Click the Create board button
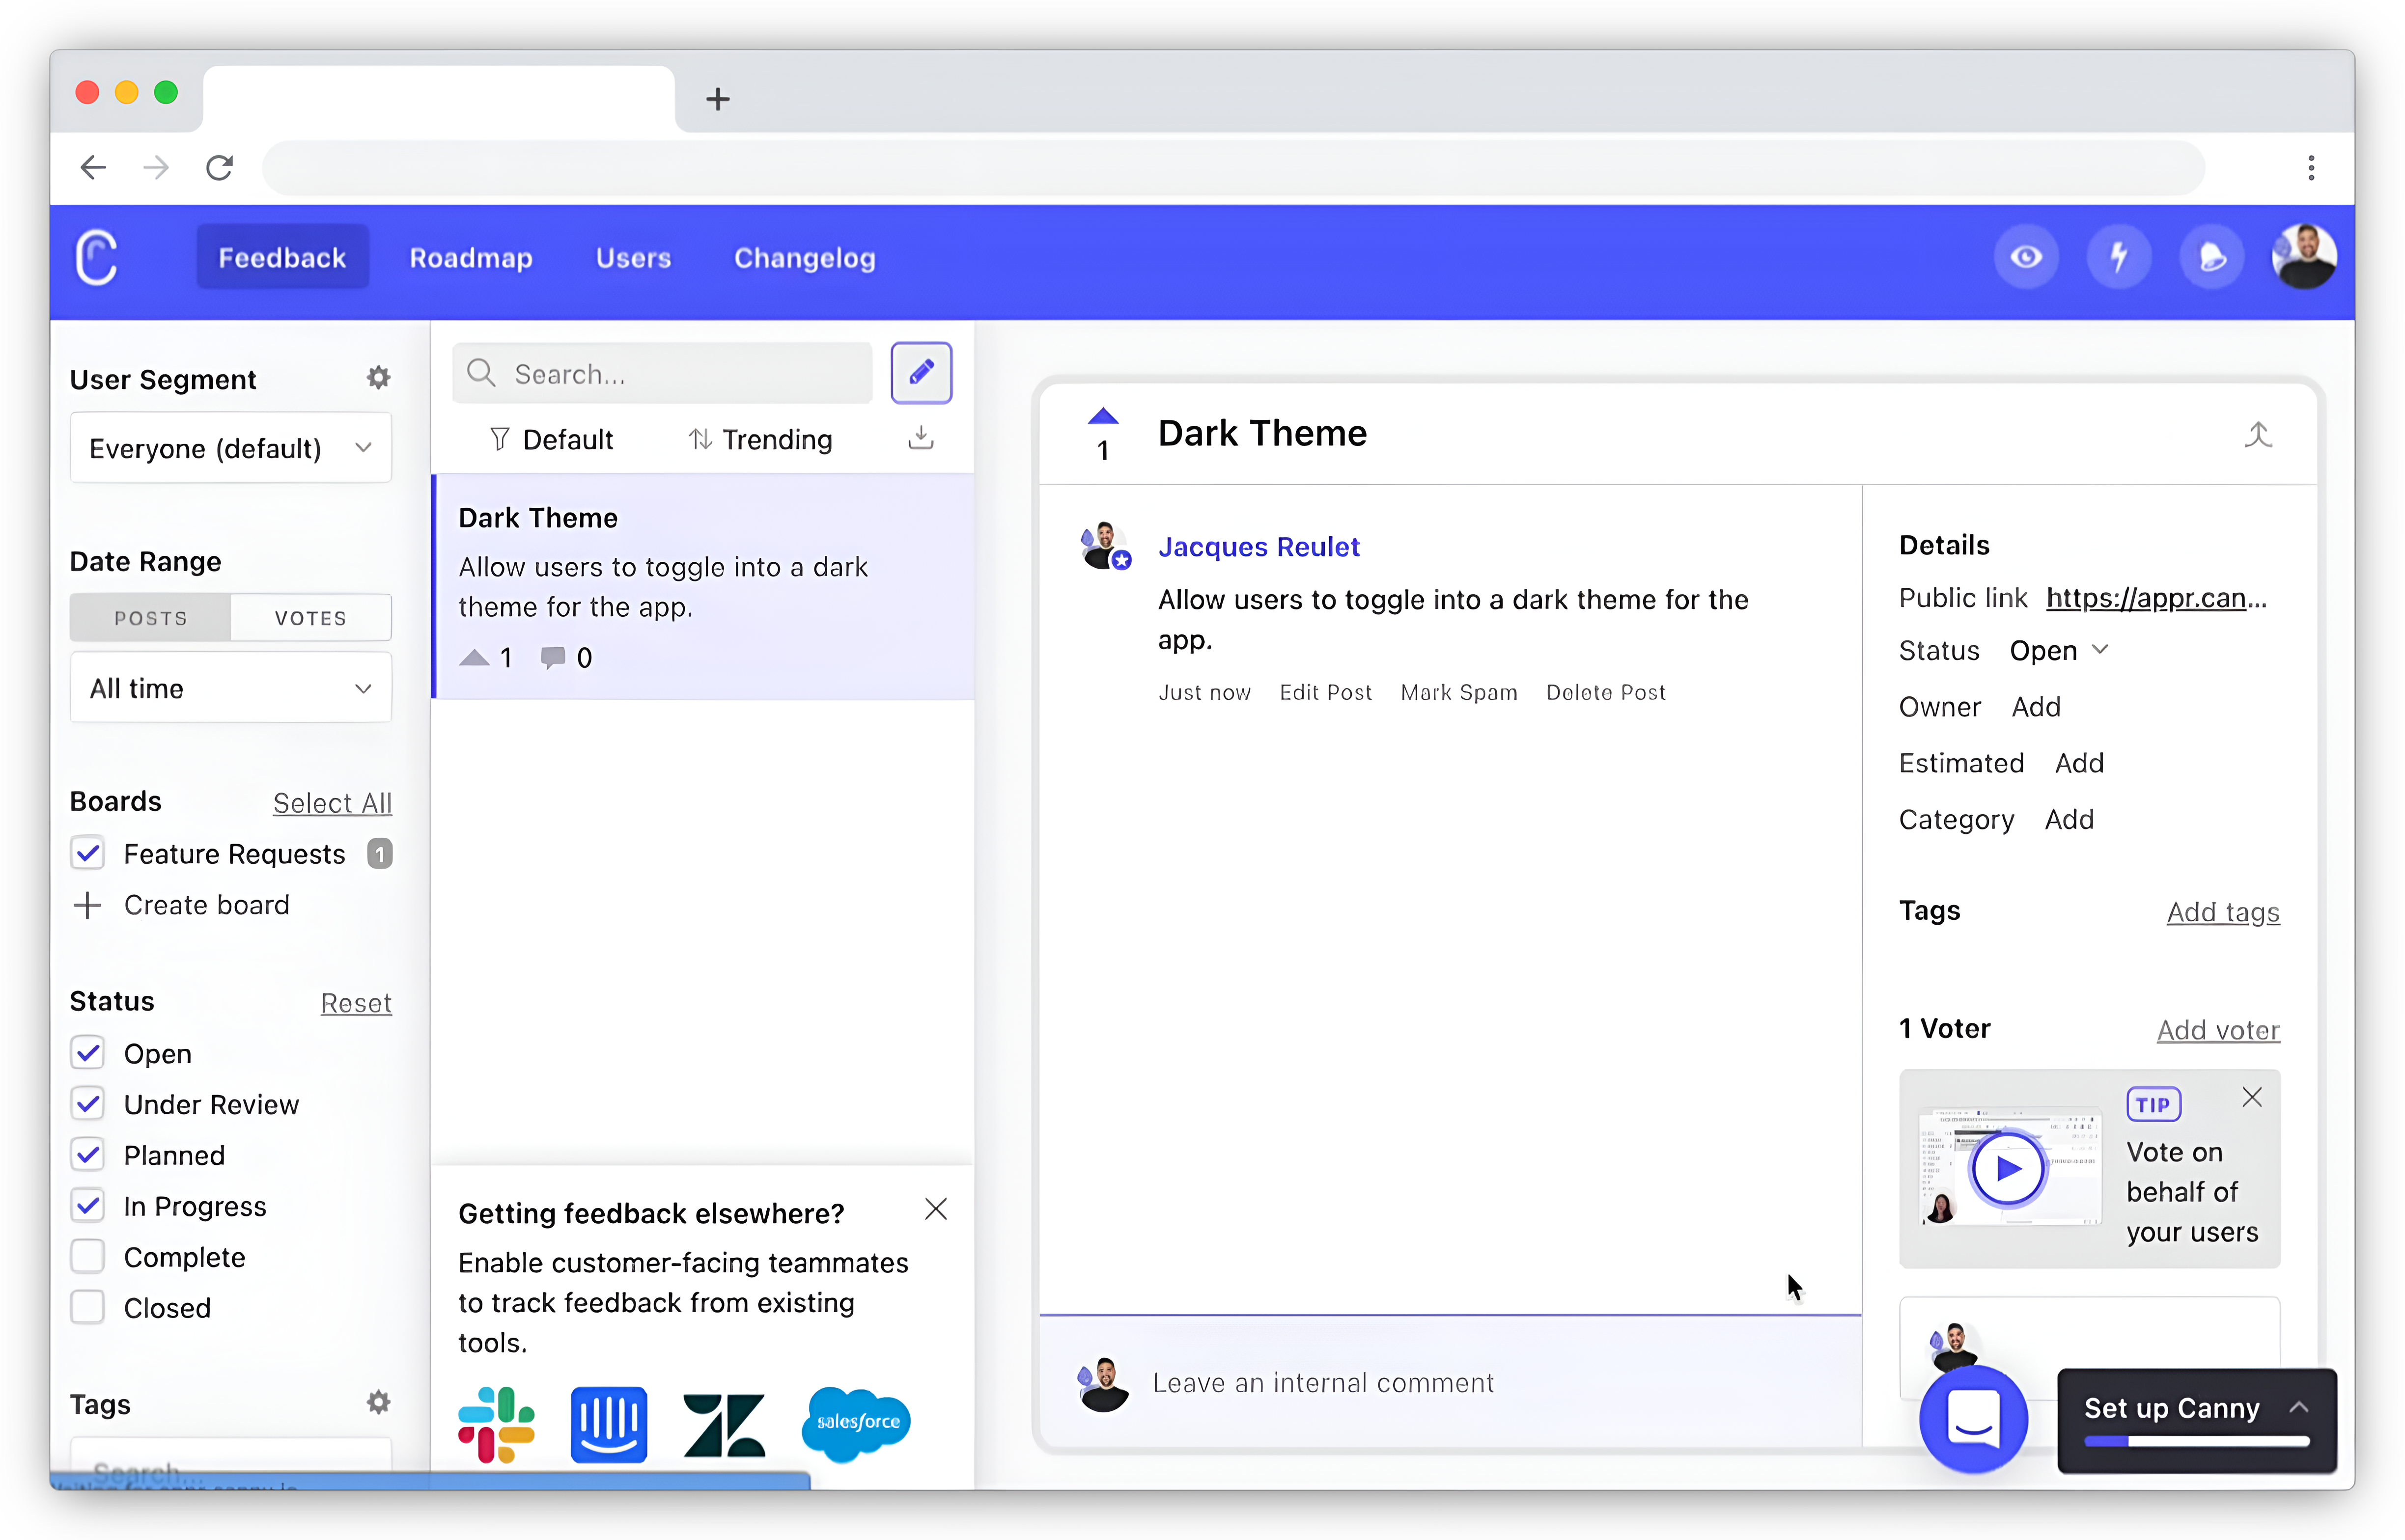Viewport: 2405px width, 1540px height. [206, 905]
